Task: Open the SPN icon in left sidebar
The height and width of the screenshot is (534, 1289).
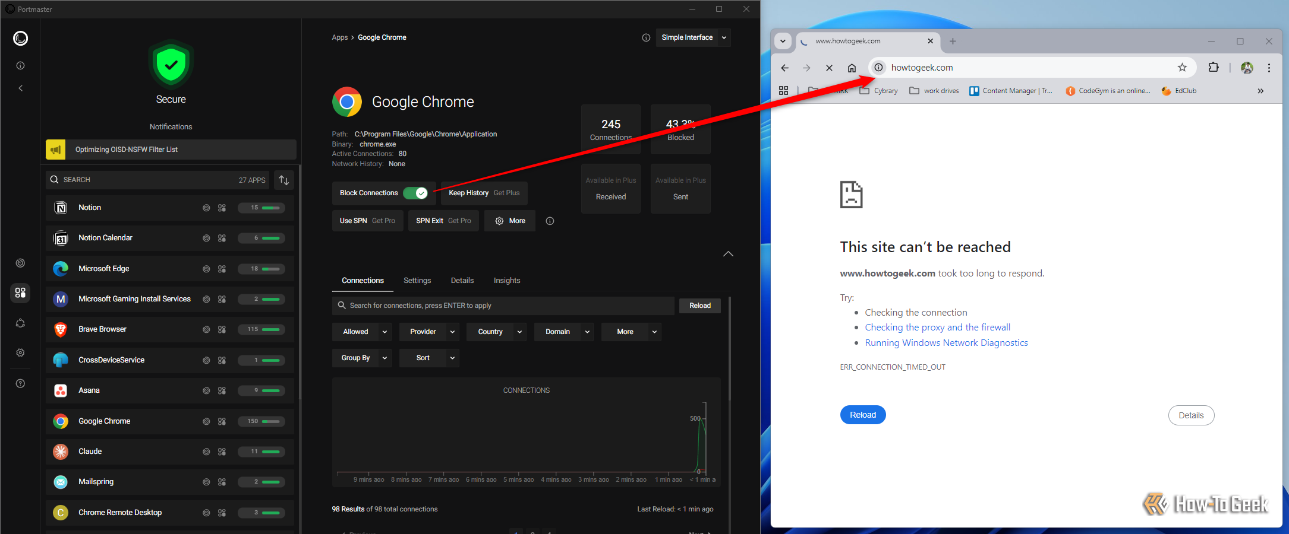Action: point(20,323)
